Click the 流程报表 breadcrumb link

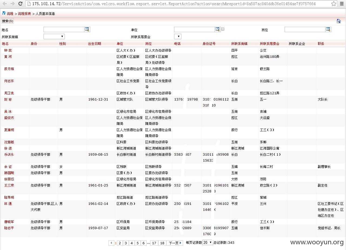point(24,14)
